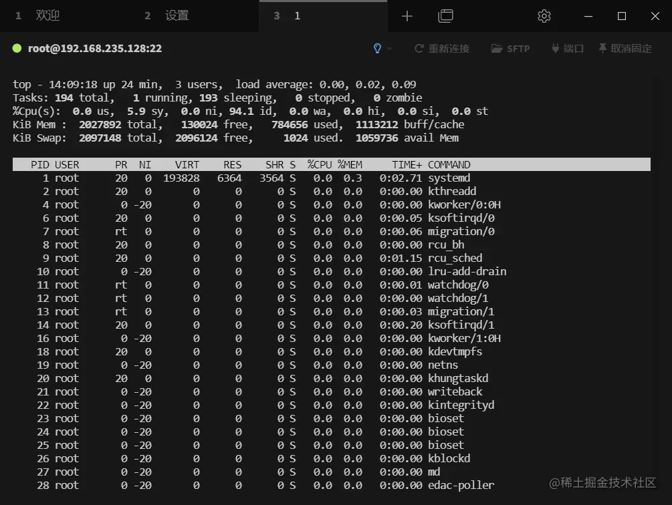
Task: Click the 94.1 id CPU idle value
Action: tap(241, 112)
